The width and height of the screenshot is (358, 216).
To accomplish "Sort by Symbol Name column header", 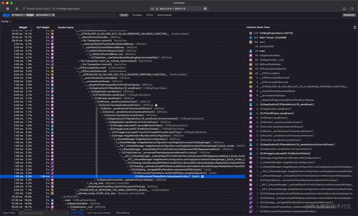I will 66,27.
